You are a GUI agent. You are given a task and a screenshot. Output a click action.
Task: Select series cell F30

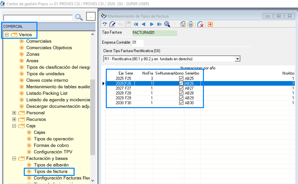point(129,103)
